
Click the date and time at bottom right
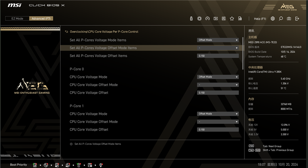(x=278, y=165)
